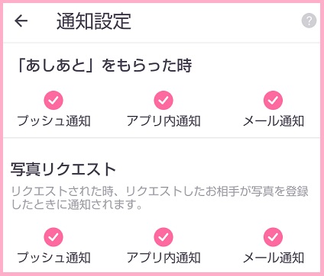Click the 通知設定 page title
Viewport: 324px width, 276px height.
94,21
